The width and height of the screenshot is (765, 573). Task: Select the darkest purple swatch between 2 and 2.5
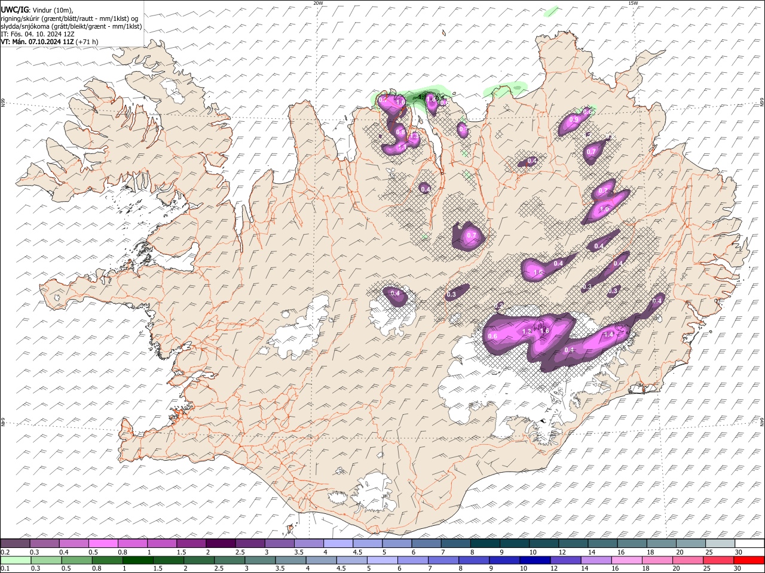click(x=221, y=544)
